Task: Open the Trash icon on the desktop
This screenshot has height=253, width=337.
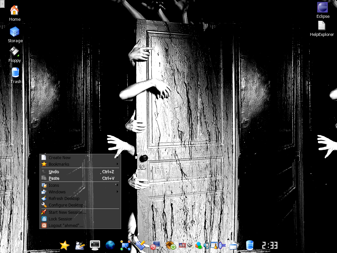Action: [x=15, y=73]
